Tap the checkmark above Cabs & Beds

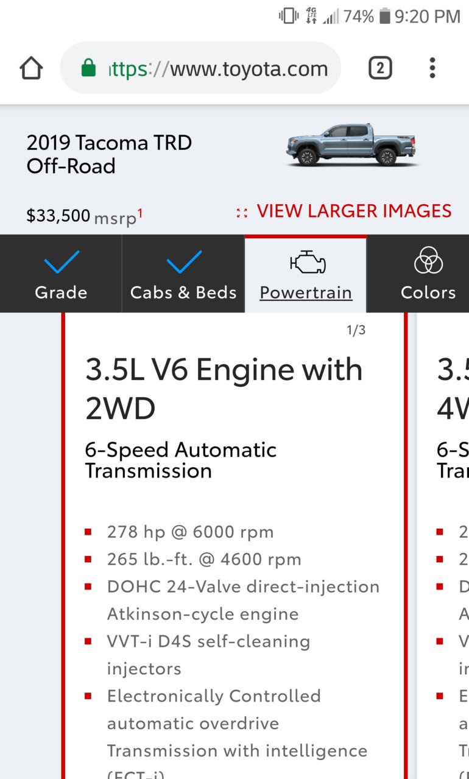tap(183, 262)
